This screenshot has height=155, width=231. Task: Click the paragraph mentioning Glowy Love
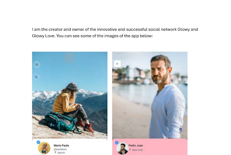(115, 32)
